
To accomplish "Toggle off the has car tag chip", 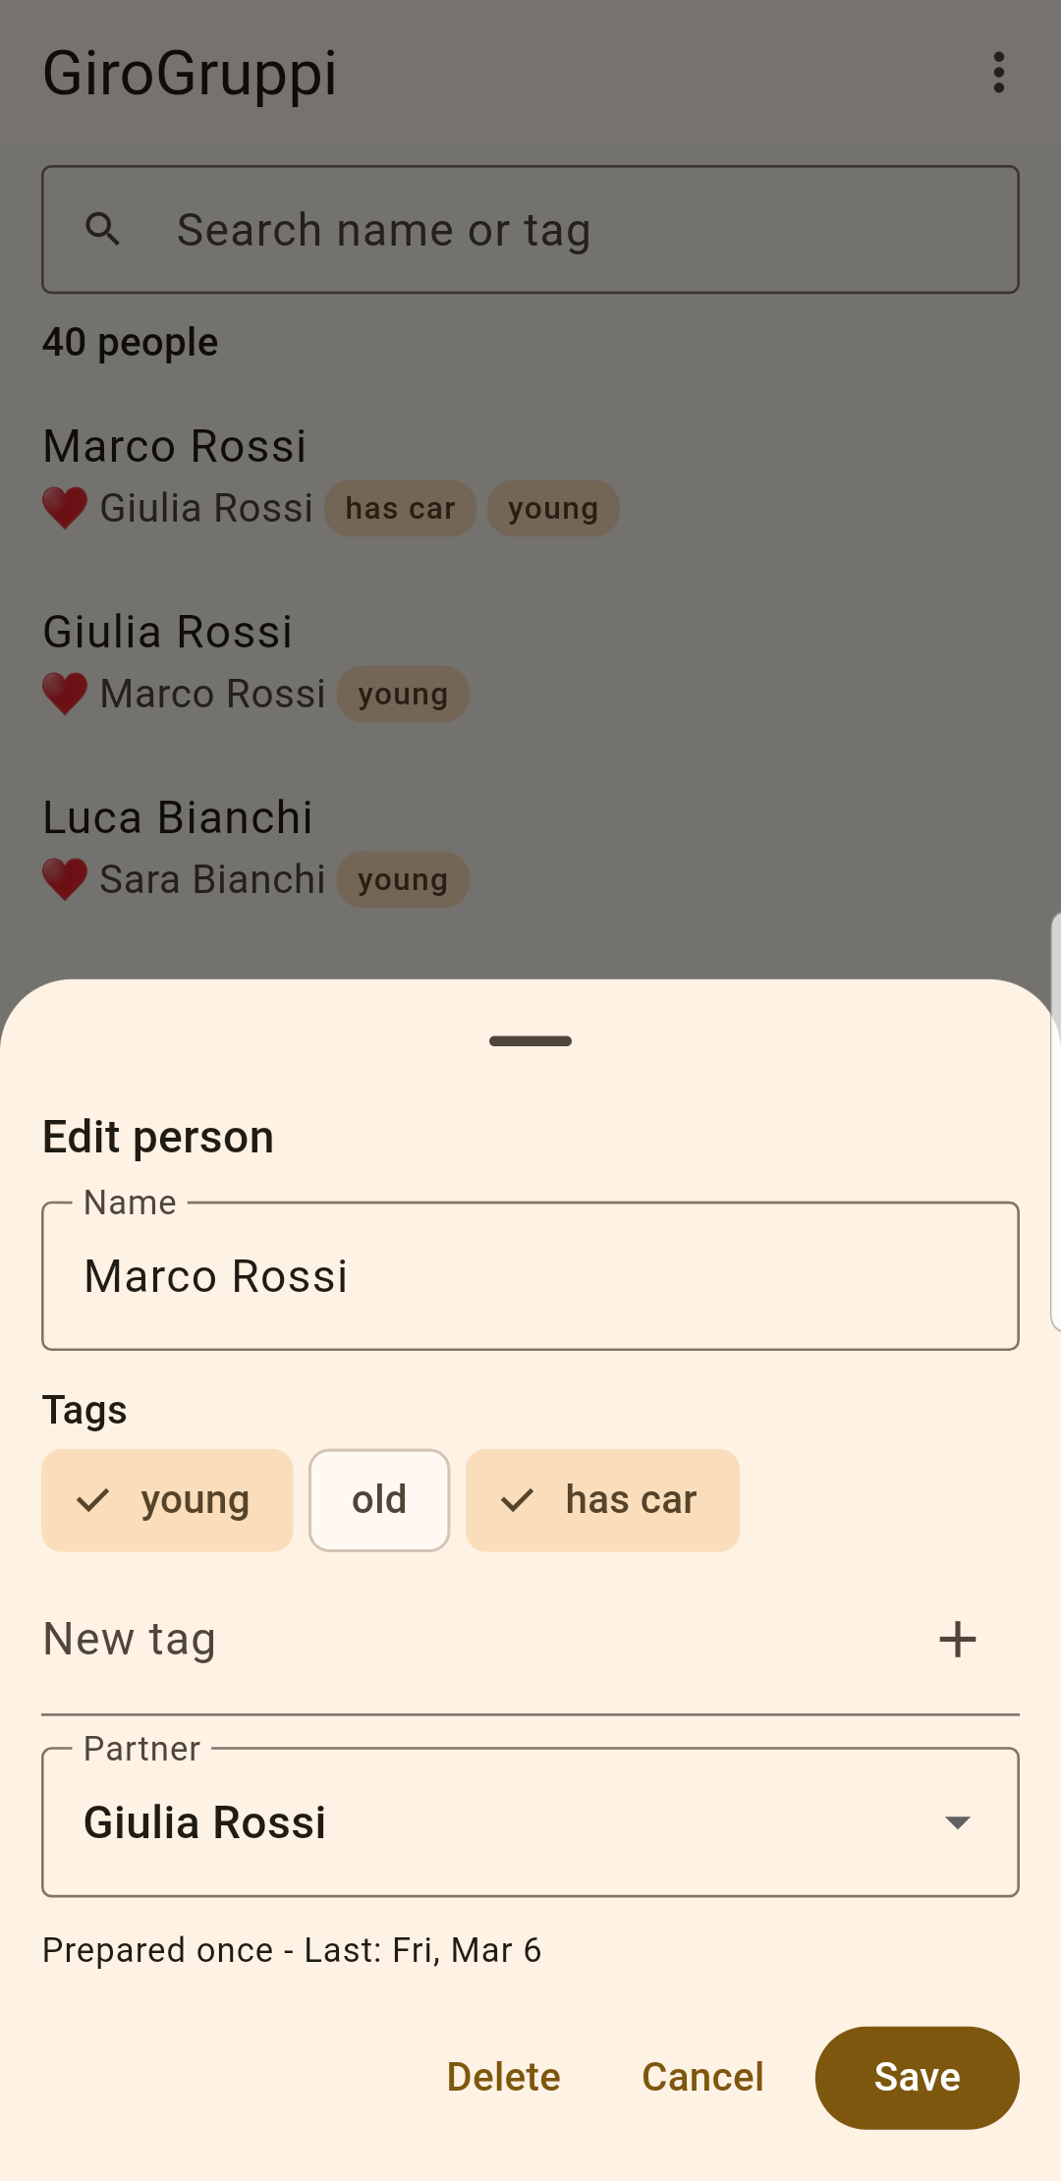I will 602,1500.
